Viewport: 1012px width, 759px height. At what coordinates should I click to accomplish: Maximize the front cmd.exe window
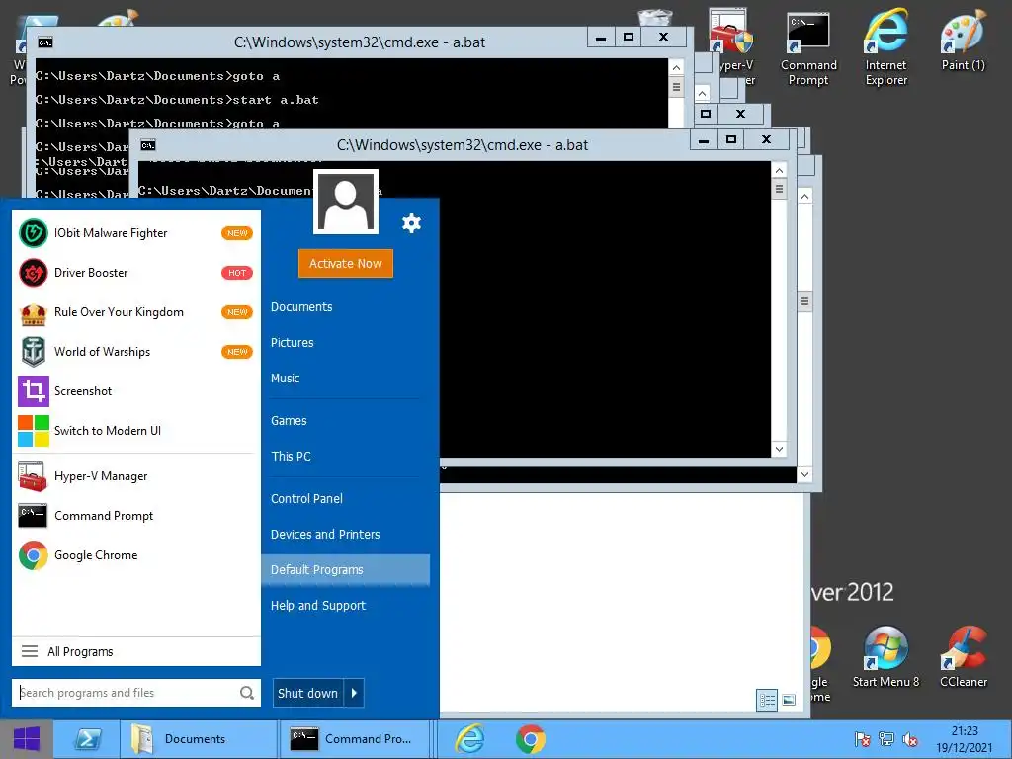coord(730,139)
